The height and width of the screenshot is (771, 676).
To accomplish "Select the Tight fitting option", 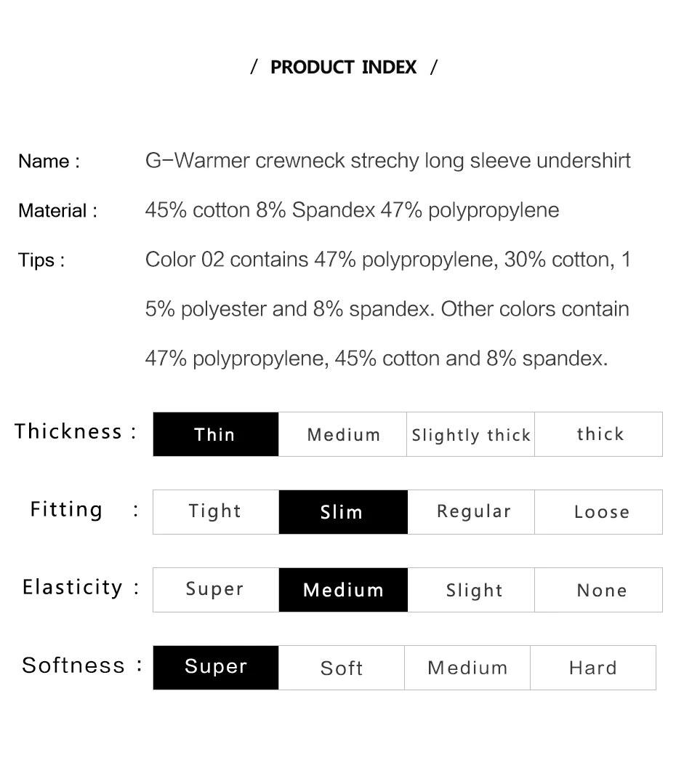I will pyautogui.click(x=216, y=512).
